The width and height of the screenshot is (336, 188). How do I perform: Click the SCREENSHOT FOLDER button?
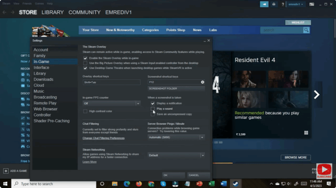176,88
